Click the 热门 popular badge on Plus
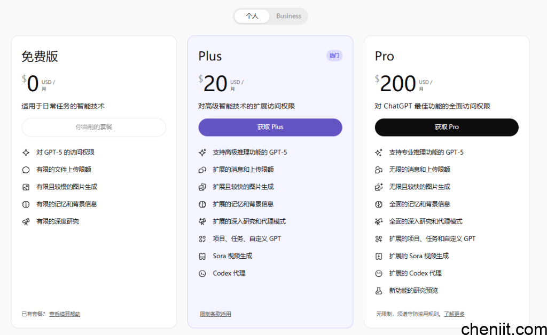This screenshot has height=335, width=547. click(x=334, y=55)
